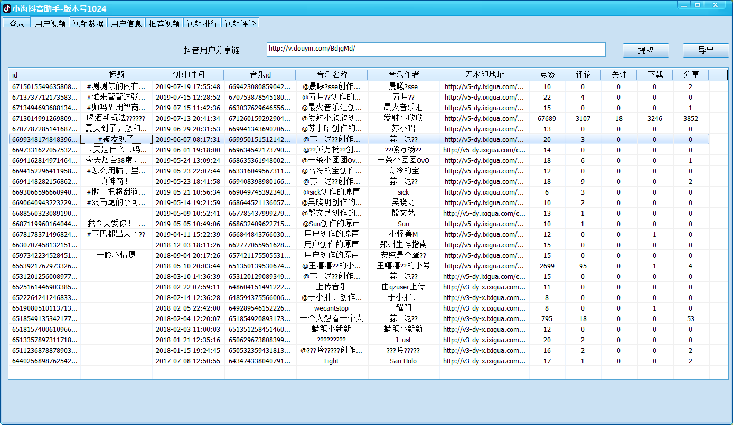
Task: Sort by the 点赞 column header
Action: tap(548, 75)
